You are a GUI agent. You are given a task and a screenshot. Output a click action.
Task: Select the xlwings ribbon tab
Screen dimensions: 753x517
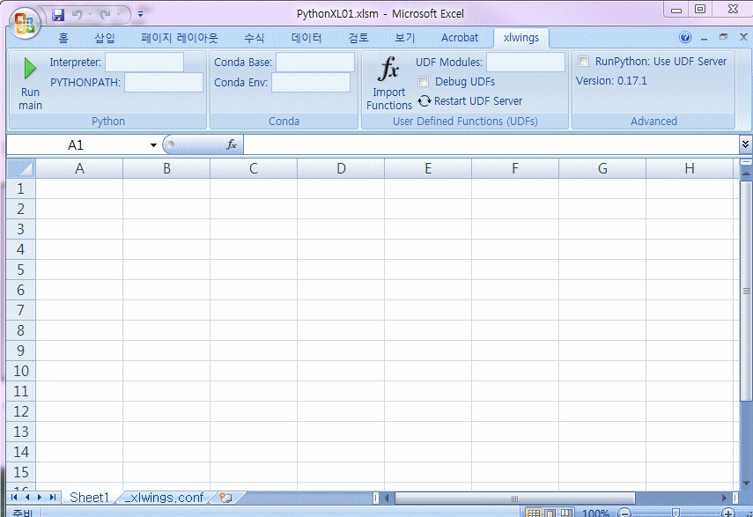tap(521, 38)
